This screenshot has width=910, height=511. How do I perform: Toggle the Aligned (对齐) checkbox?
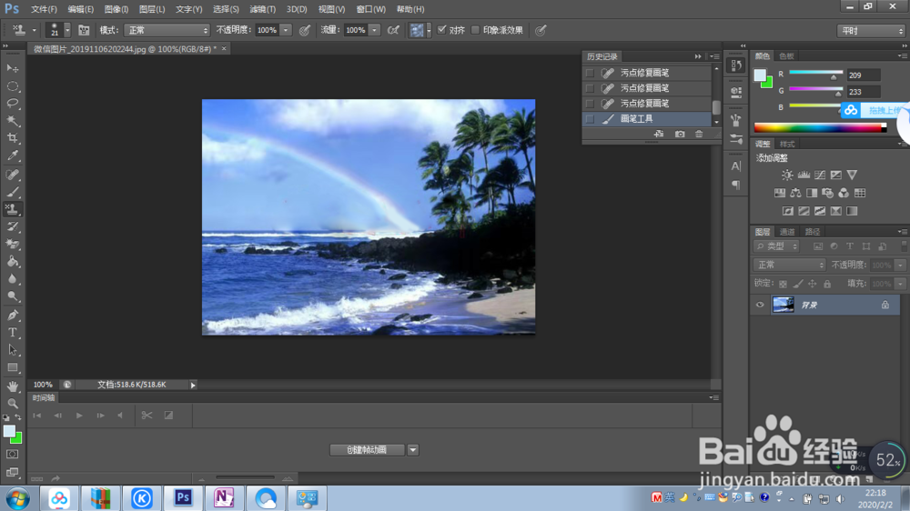pyautogui.click(x=441, y=30)
